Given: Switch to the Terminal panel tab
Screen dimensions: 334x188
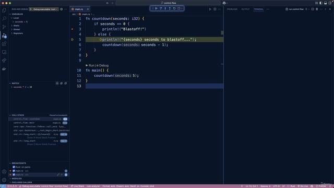Looking at the screenshot, I should pos(258,9).
